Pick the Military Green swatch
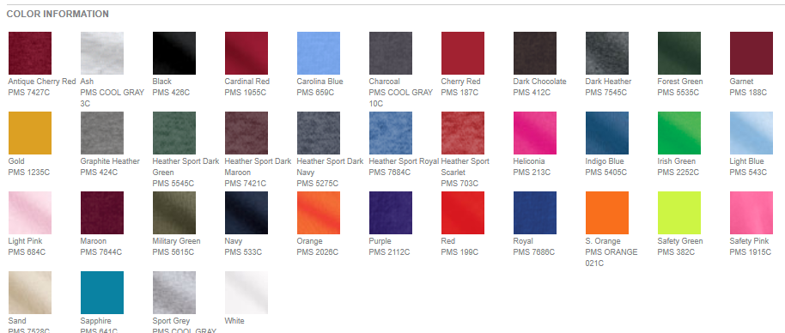 [x=174, y=213]
